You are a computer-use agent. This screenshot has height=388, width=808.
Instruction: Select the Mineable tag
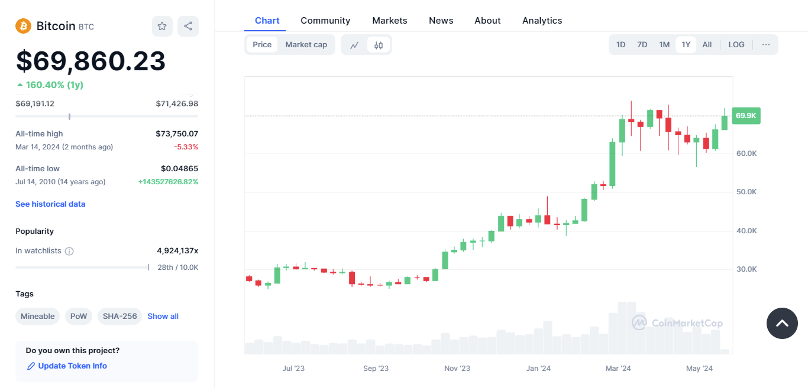click(x=37, y=317)
